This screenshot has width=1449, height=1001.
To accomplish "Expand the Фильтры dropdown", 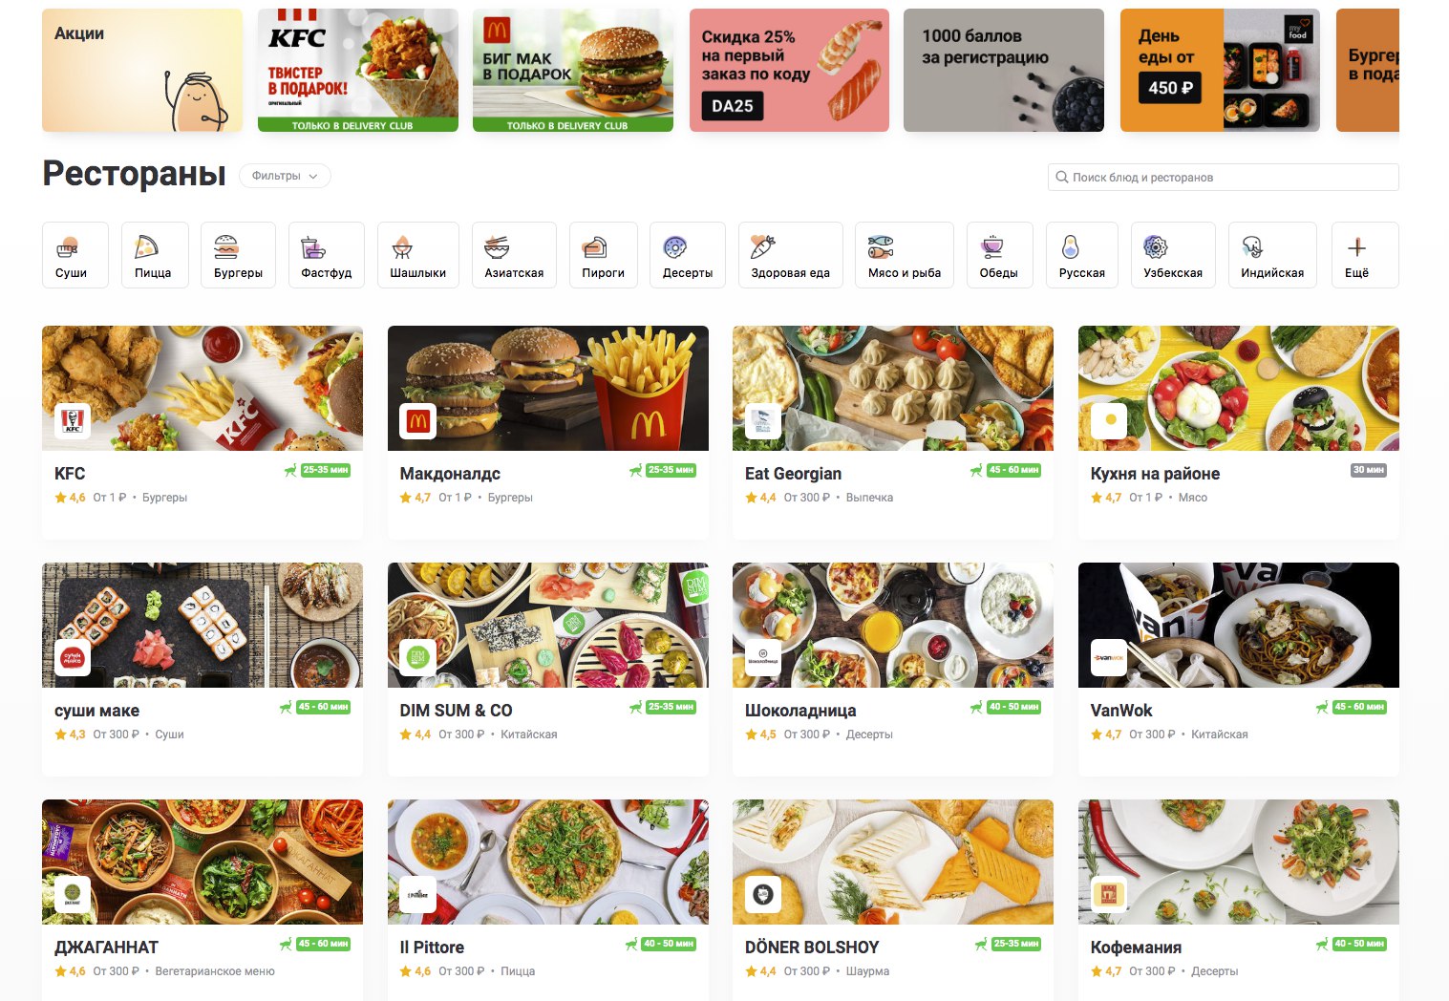I will click(x=285, y=176).
